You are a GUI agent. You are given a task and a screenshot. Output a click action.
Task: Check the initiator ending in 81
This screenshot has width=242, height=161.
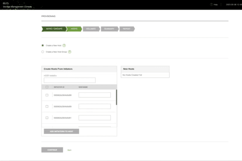(47, 118)
